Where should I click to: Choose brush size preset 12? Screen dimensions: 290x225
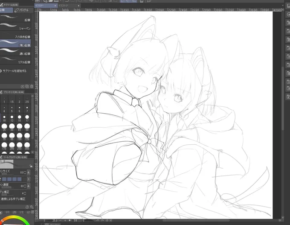[x=12, y=118]
